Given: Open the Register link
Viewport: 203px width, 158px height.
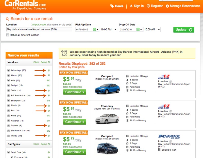Looking at the screenshot, I should click(155, 6).
